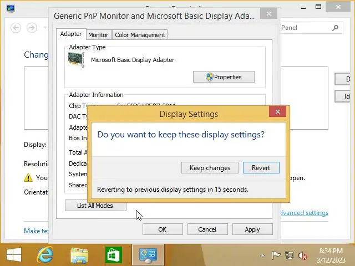Open the Windows Start button
This screenshot has width=355, height=266.
point(14,255)
